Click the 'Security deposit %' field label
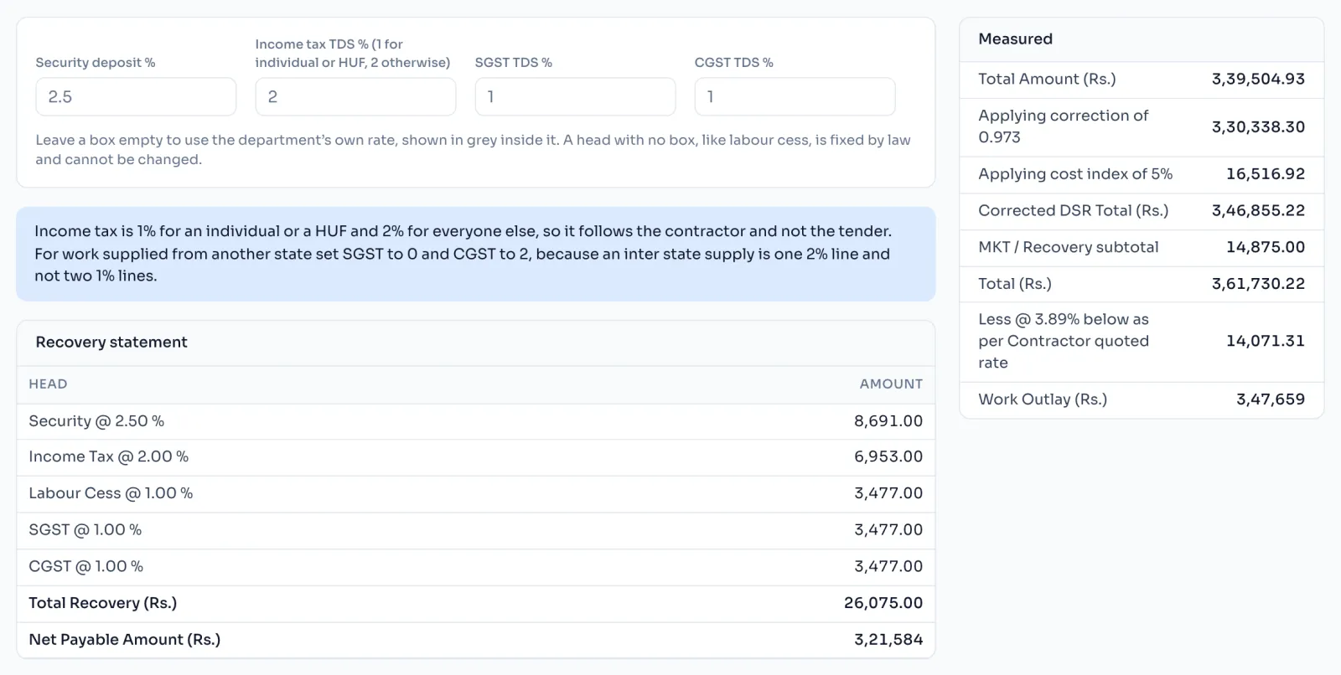 coord(96,63)
